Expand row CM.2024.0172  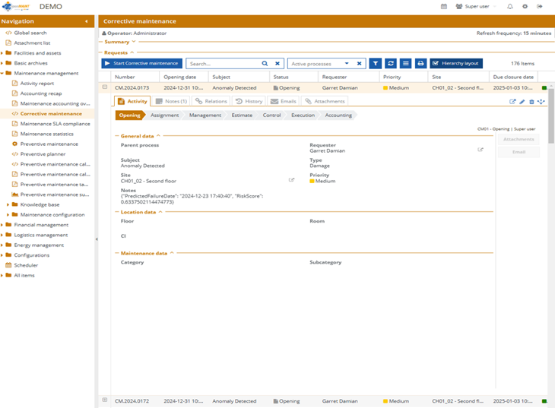click(x=105, y=400)
